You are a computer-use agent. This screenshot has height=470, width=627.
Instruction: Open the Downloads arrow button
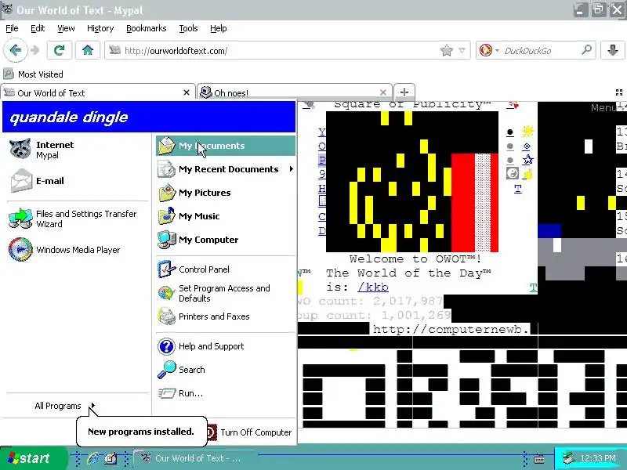612,50
